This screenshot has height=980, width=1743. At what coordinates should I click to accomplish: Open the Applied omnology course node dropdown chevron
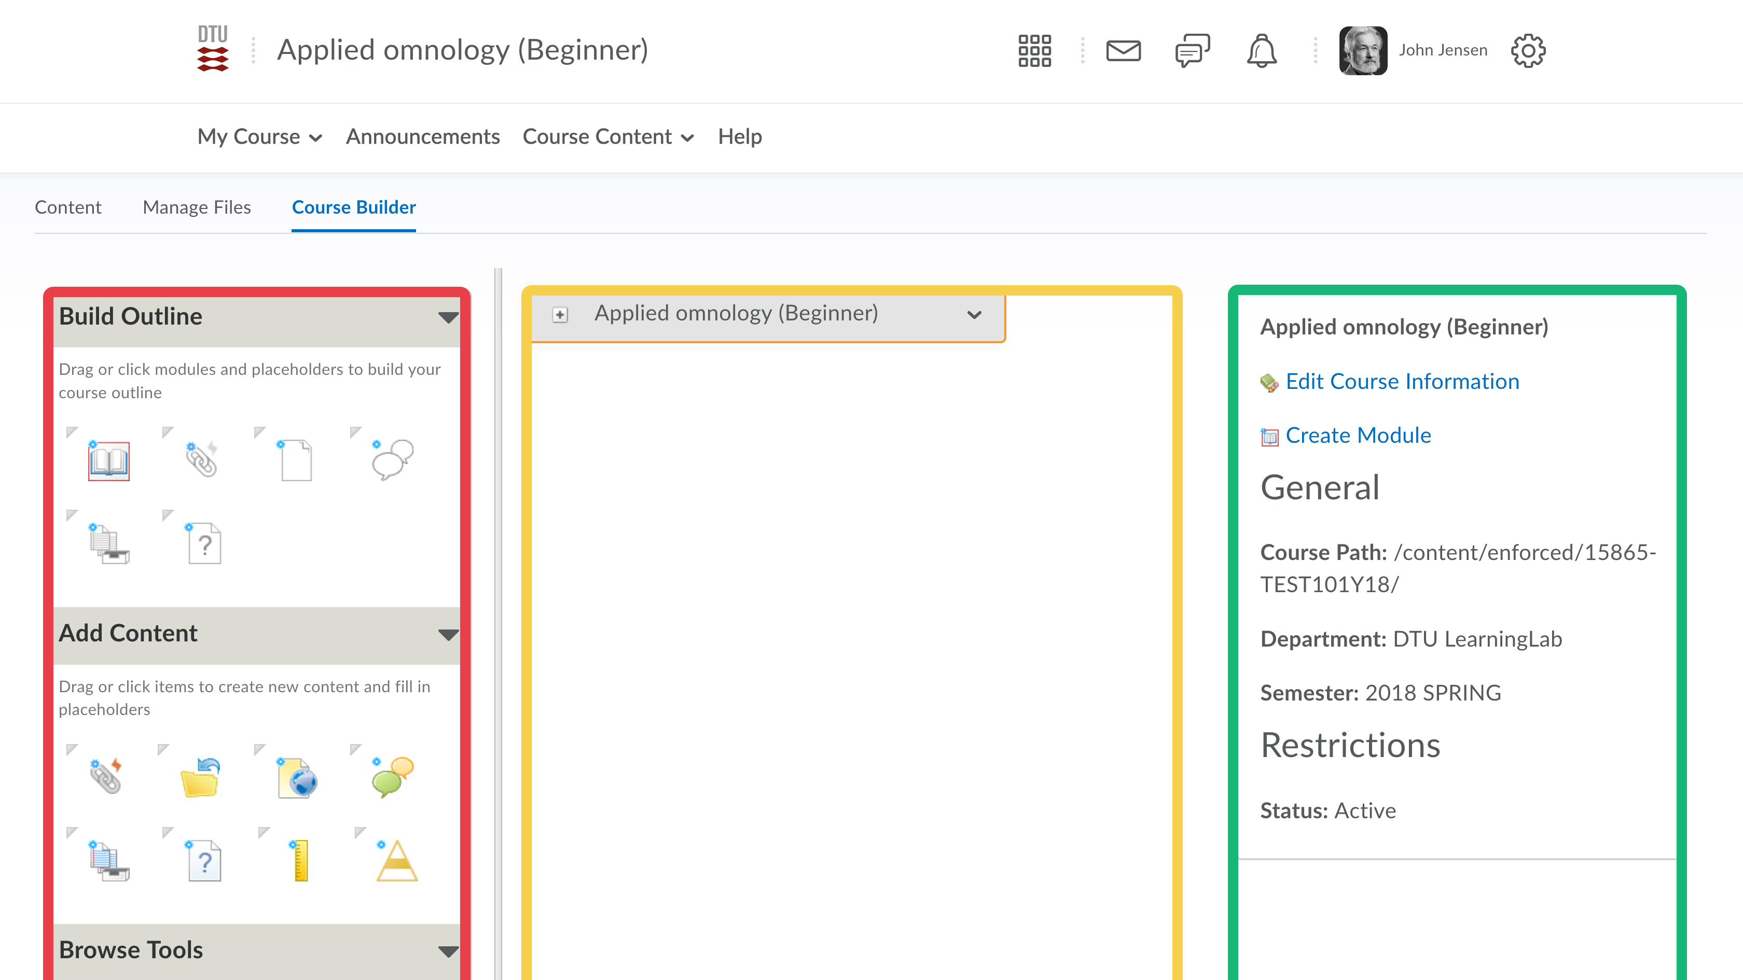point(974,315)
